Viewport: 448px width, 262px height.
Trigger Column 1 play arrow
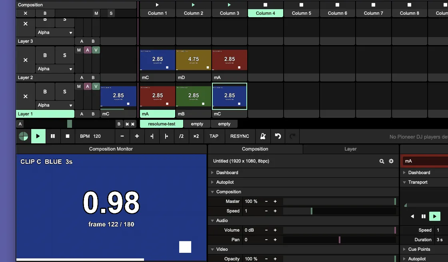point(157,5)
